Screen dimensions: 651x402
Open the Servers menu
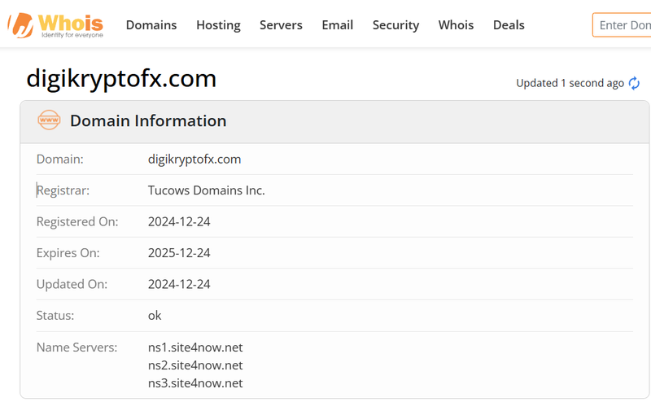[x=281, y=25]
